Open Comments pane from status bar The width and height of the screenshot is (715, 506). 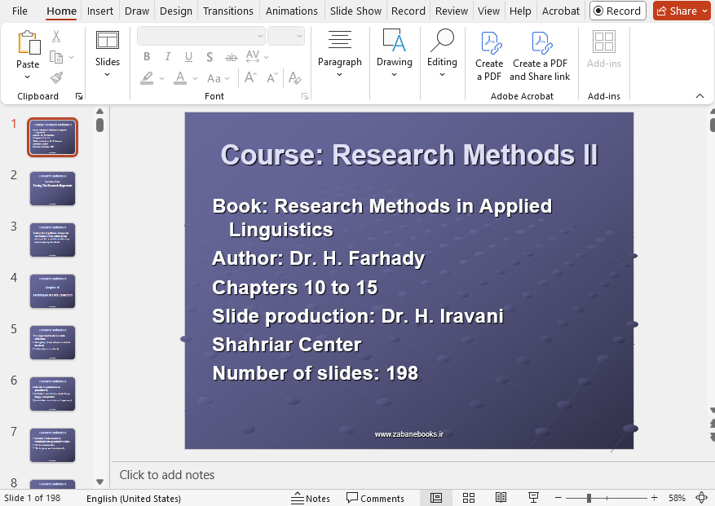click(x=375, y=498)
